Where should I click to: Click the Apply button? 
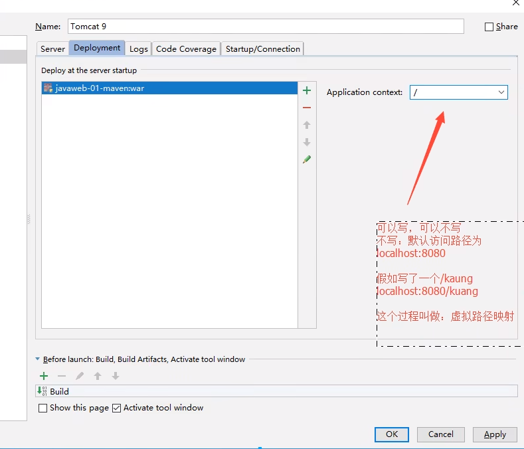[495, 434]
